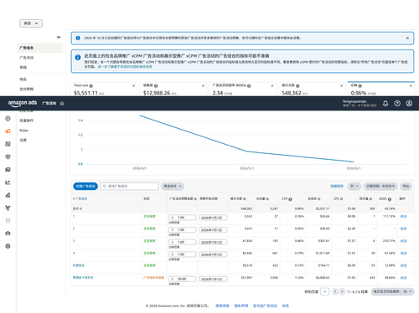The height and width of the screenshot is (313, 419).
Task: Click budget field in portfolio 1 row
Action: pyautogui.click(x=182, y=218)
